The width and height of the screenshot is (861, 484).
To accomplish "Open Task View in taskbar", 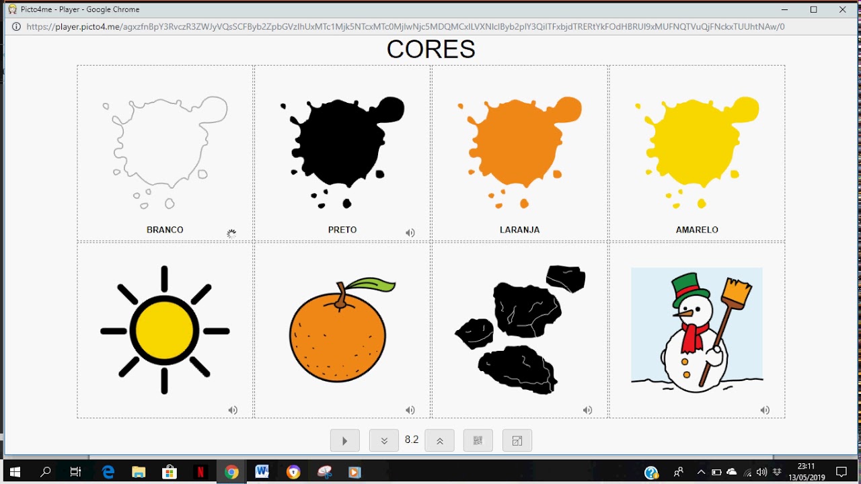I will [76, 472].
